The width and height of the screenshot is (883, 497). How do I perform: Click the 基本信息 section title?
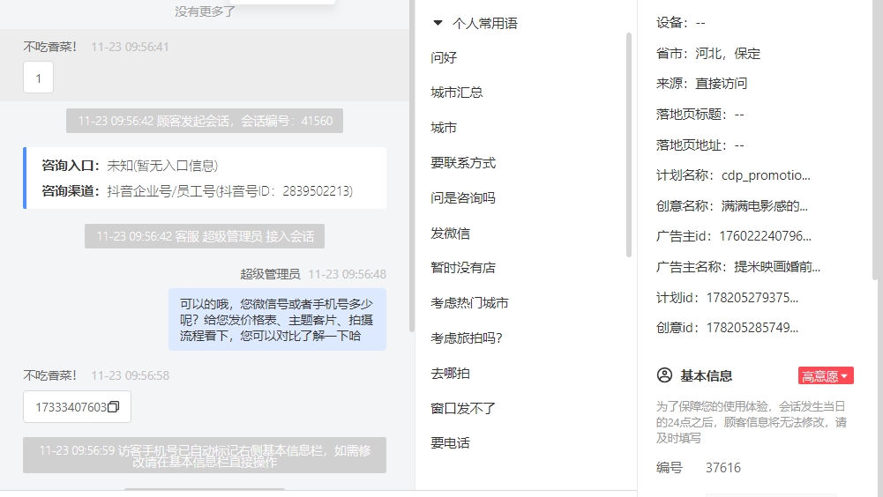(x=707, y=376)
